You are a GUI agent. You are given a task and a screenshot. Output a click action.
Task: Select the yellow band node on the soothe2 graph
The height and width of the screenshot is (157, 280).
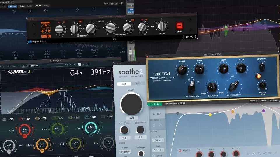pyautogui.click(x=210, y=115)
